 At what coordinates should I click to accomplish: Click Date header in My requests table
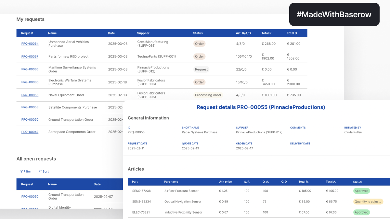point(111,33)
